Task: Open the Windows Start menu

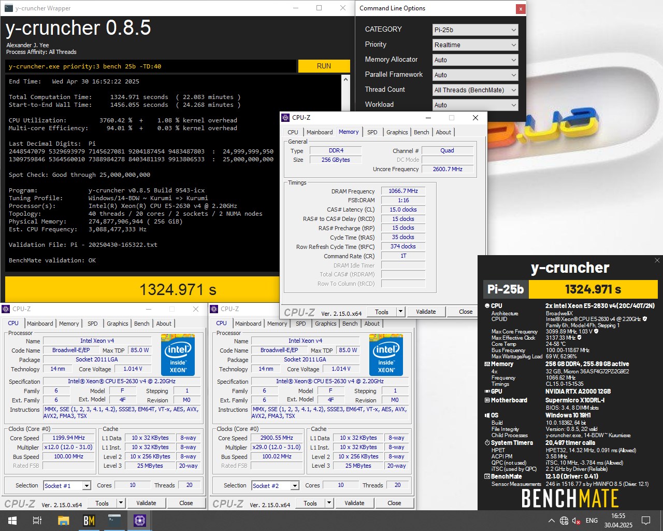Action: pos(12,521)
